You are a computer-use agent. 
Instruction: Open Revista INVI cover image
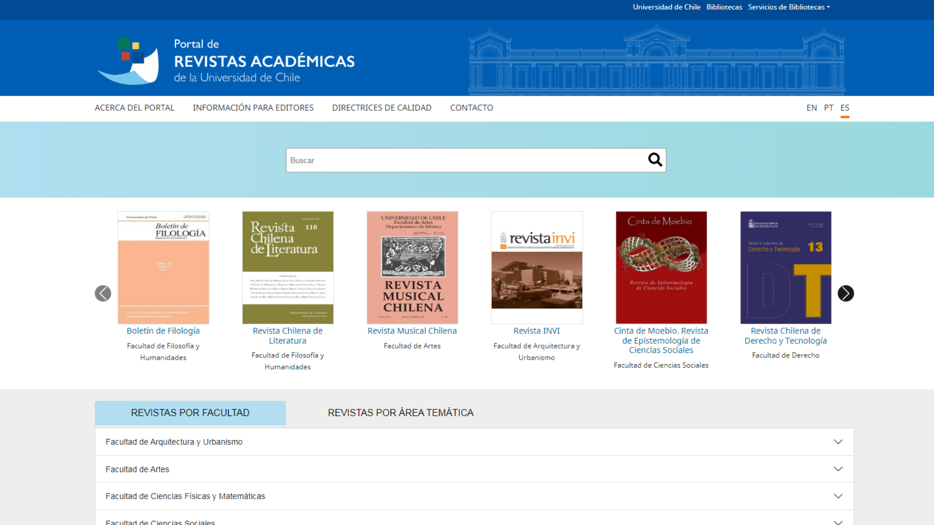click(x=537, y=267)
